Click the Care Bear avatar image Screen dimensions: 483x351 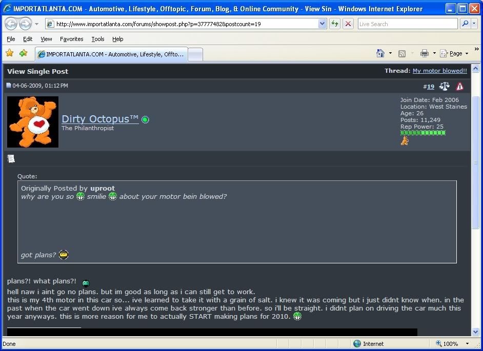point(33,122)
